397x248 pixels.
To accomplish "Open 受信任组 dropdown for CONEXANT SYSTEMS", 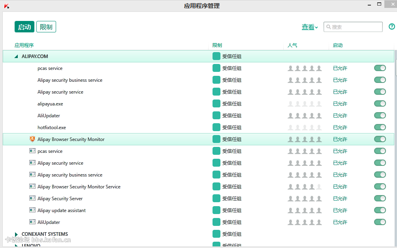I will (x=231, y=234).
